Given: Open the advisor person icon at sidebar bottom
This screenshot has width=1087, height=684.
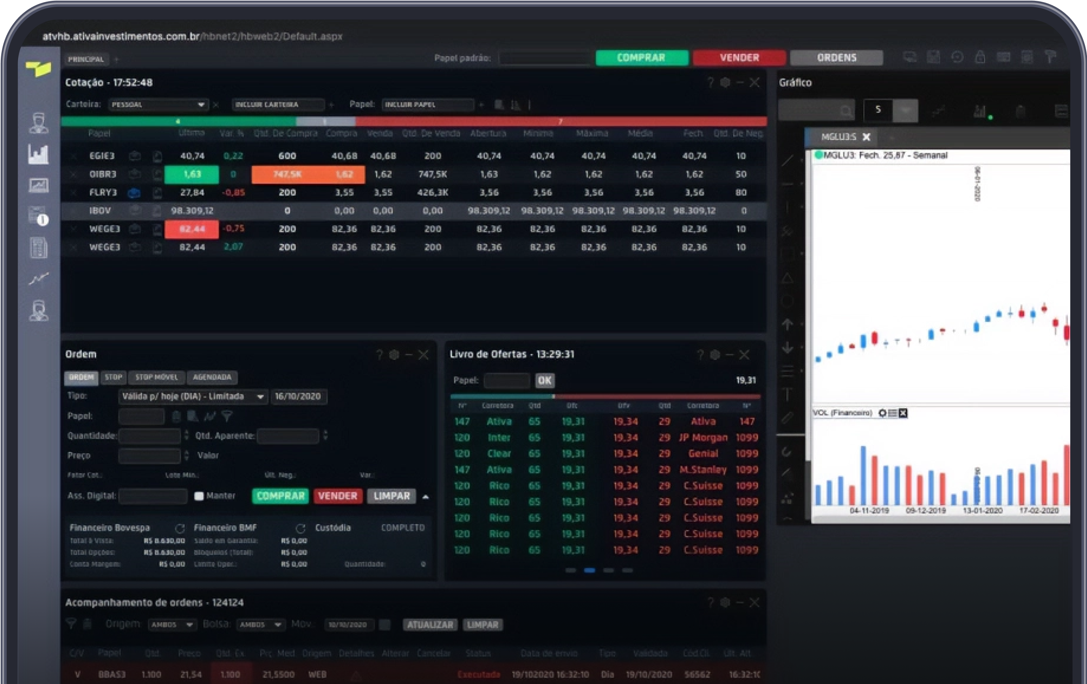Looking at the screenshot, I should 38,311.
